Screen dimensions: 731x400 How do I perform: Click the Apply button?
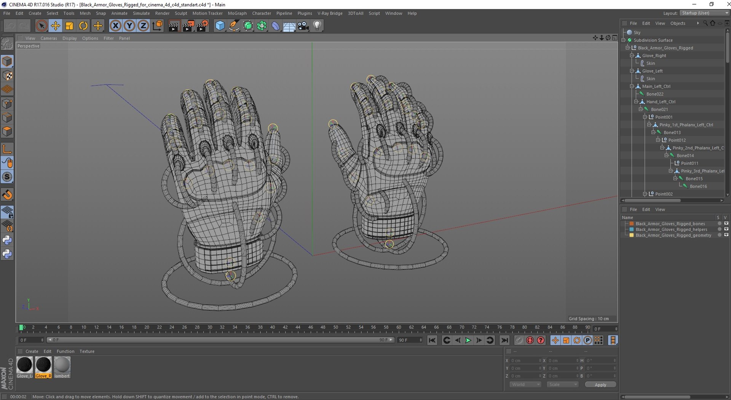click(x=600, y=385)
